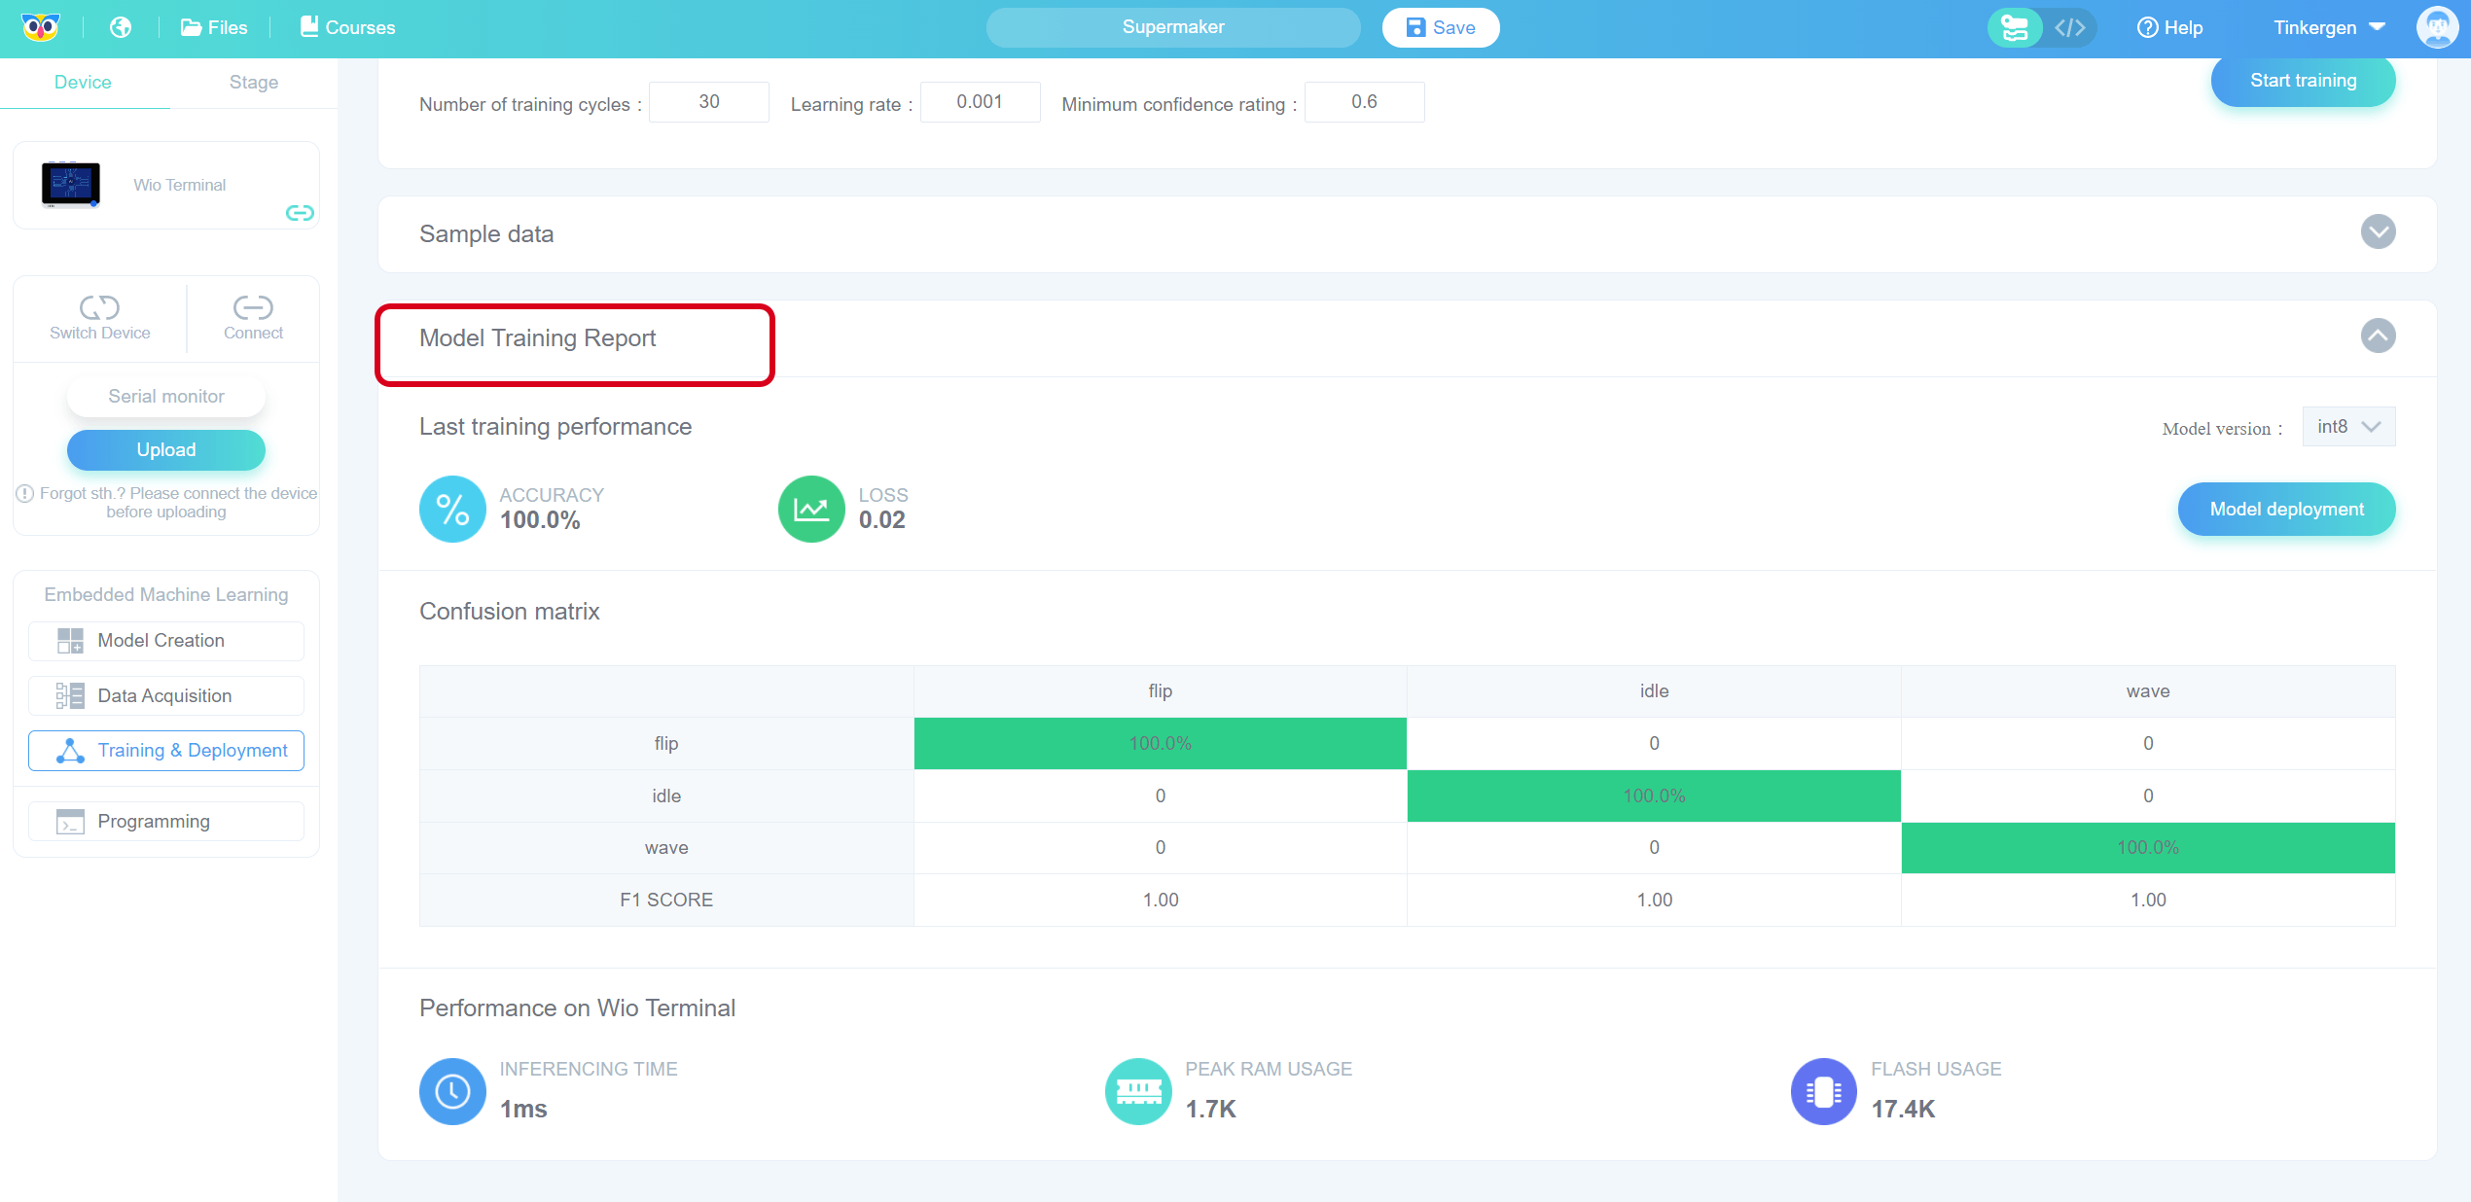Click the peak RAM usage memory icon
2471x1202 pixels.
coord(1138,1092)
